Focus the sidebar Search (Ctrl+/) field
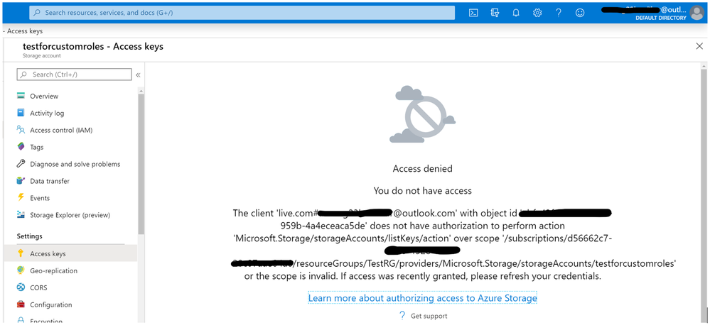 pos(74,74)
